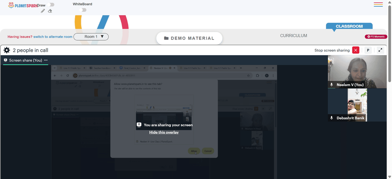Viewport: 392px width, 179px height.
Task: Click 'Teacher Handbook' tab in shared preview
Action: point(102,68)
